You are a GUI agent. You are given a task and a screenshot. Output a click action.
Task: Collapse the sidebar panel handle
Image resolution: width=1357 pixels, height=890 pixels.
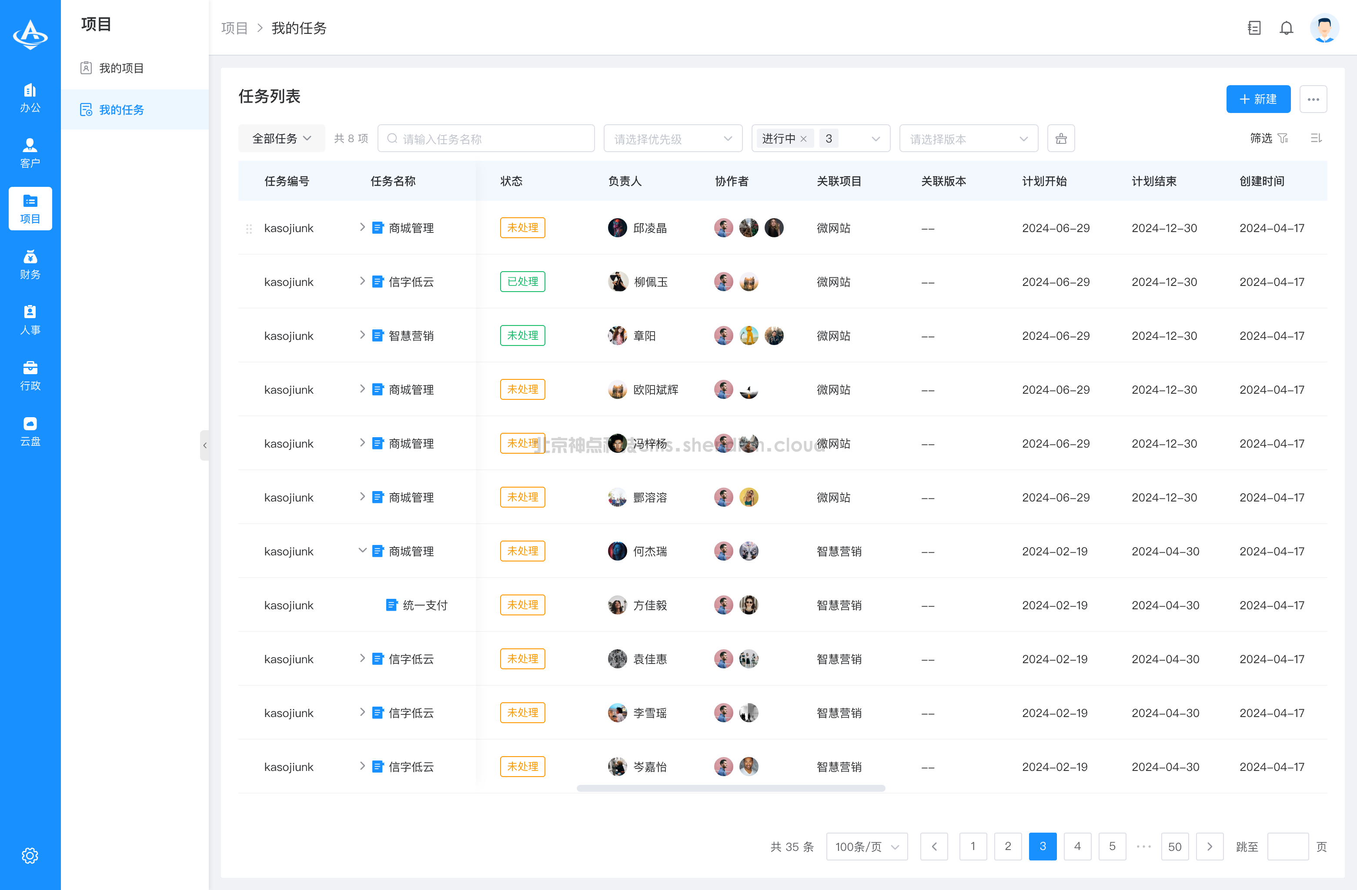pos(205,445)
